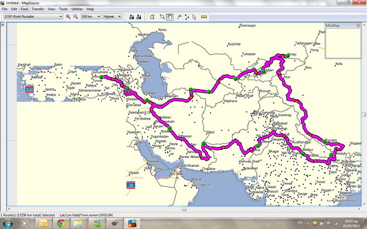Viewport: 367px width, 229px height.
Task: Open the Find menu
Action: pos(24,9)
